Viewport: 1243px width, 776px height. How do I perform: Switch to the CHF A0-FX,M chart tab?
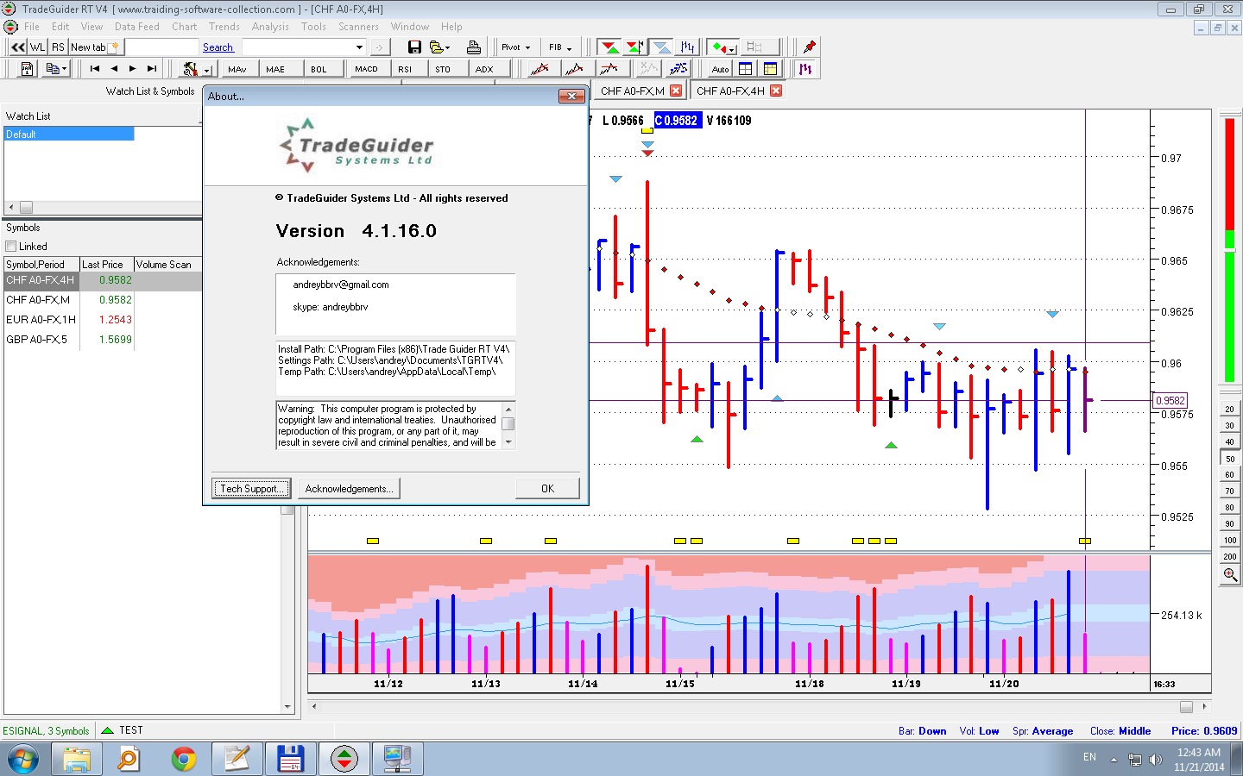click(633, 91)
